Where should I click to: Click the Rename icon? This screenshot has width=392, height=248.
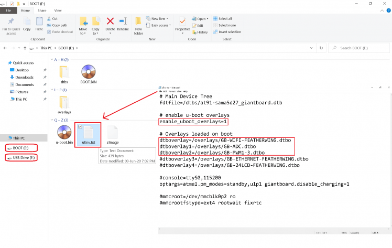123,21
